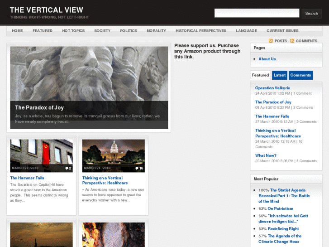The image size is (329, 247).
Task: Open The Statist Agenda Revealed Part 1
Action: tap(284, 196)
